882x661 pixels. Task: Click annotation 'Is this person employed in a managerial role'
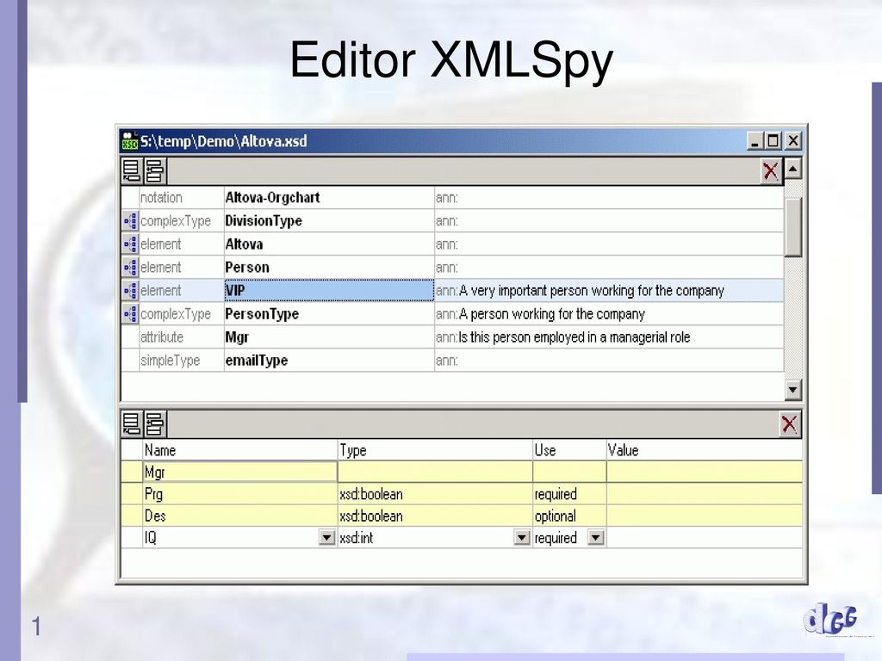(575, 337)
